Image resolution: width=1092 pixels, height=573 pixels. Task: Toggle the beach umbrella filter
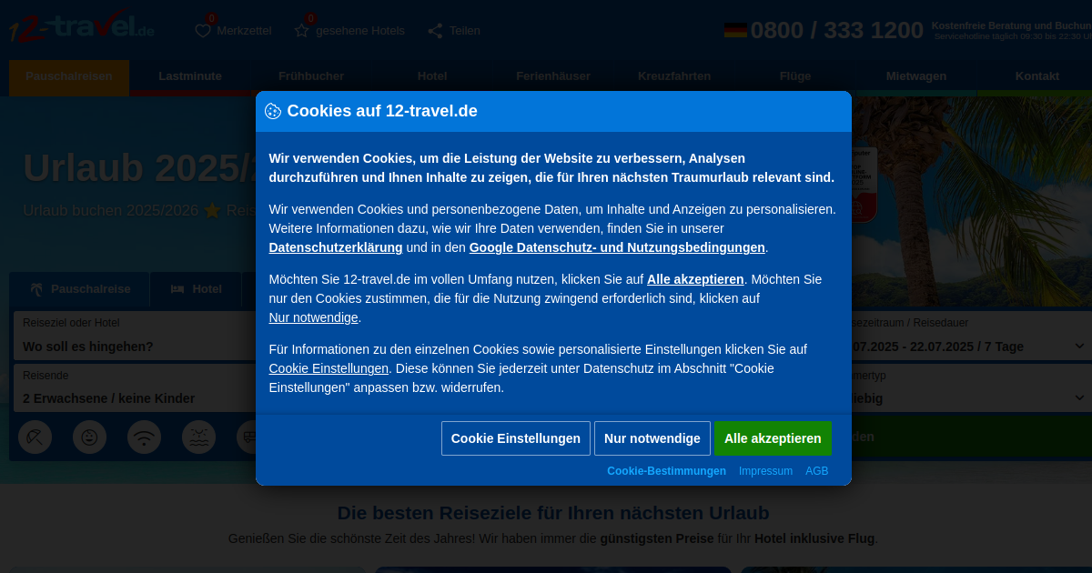35,437
